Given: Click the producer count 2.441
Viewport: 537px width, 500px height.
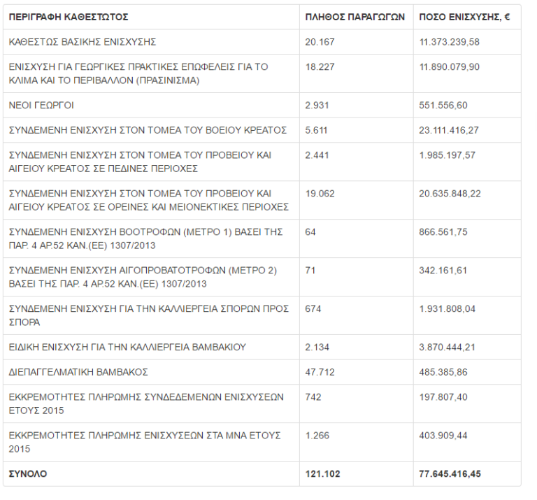Looking at the screenshot, I should (317, 155).
